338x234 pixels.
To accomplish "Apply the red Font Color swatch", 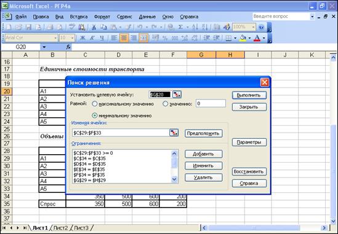I will point(257,38).
